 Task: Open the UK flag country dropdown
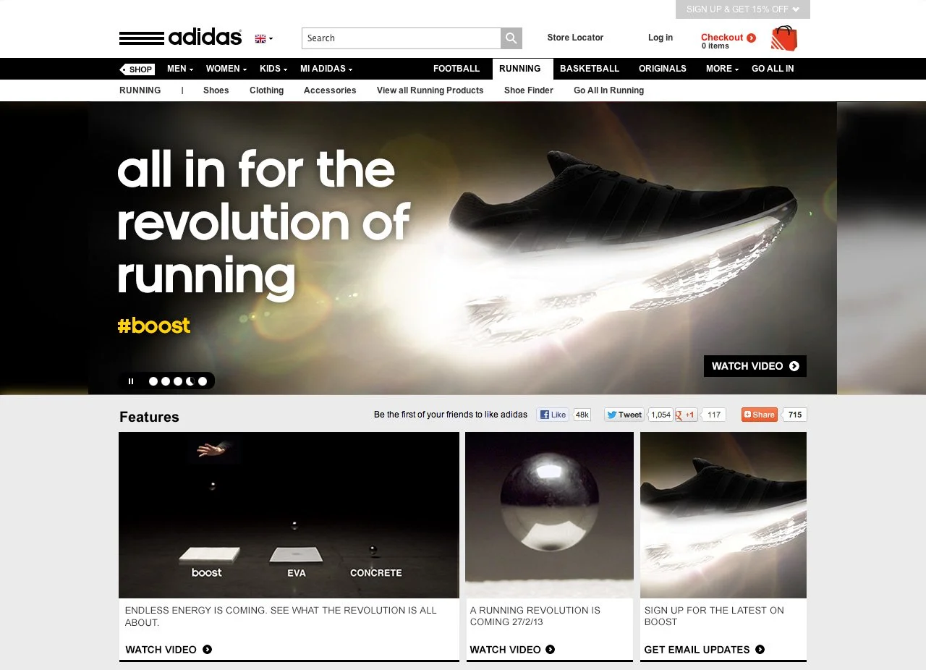point(263,38)
